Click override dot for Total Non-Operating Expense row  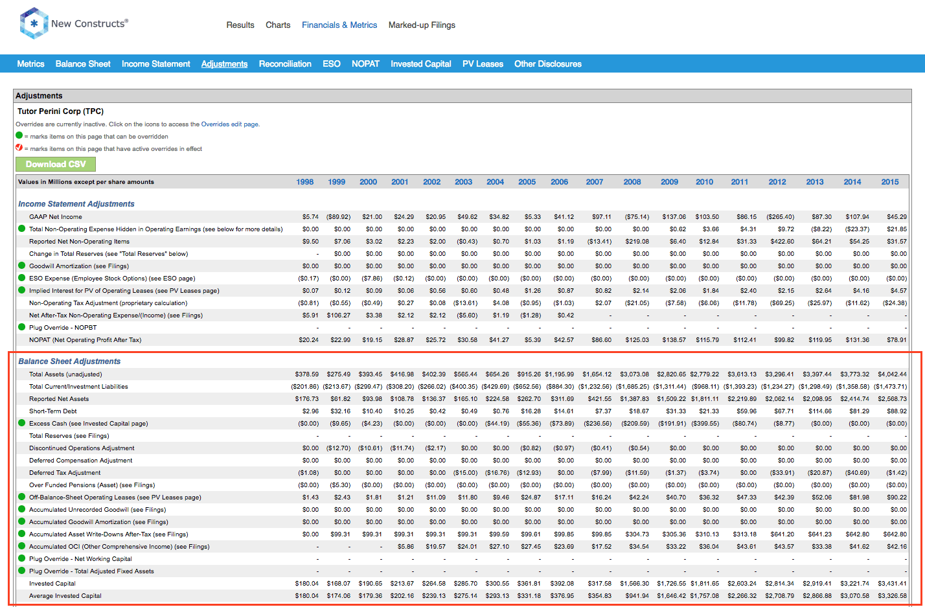click(x=21, y=229)
